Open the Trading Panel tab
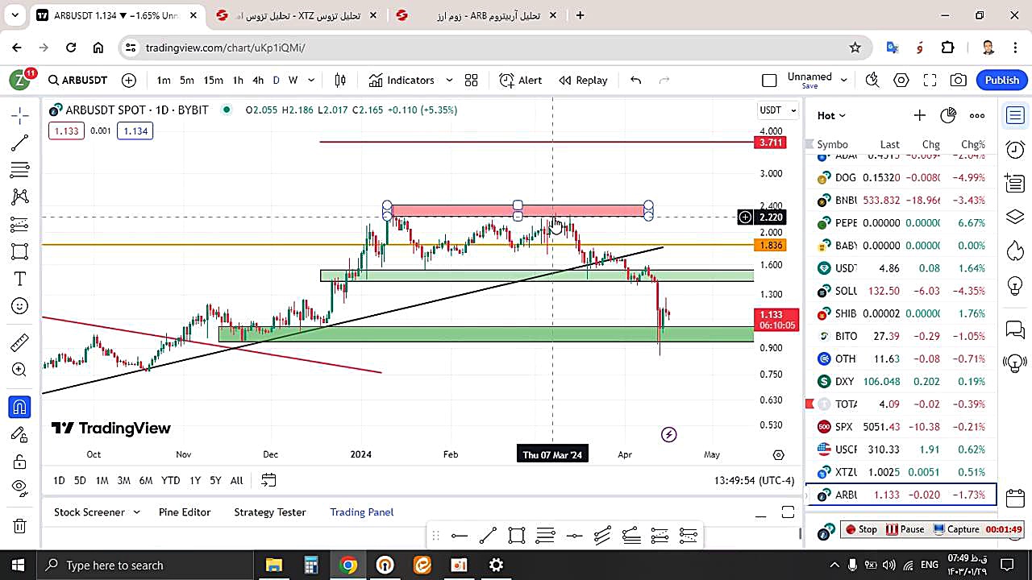 (362, 512)
